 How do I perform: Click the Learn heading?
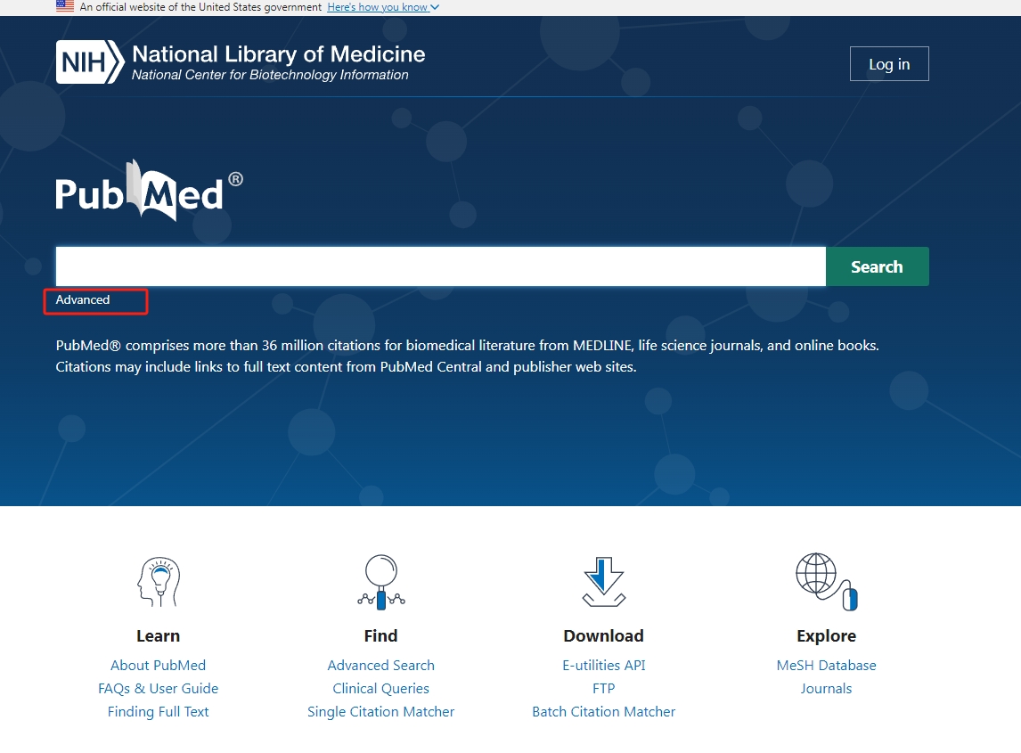tap(159, 635)
